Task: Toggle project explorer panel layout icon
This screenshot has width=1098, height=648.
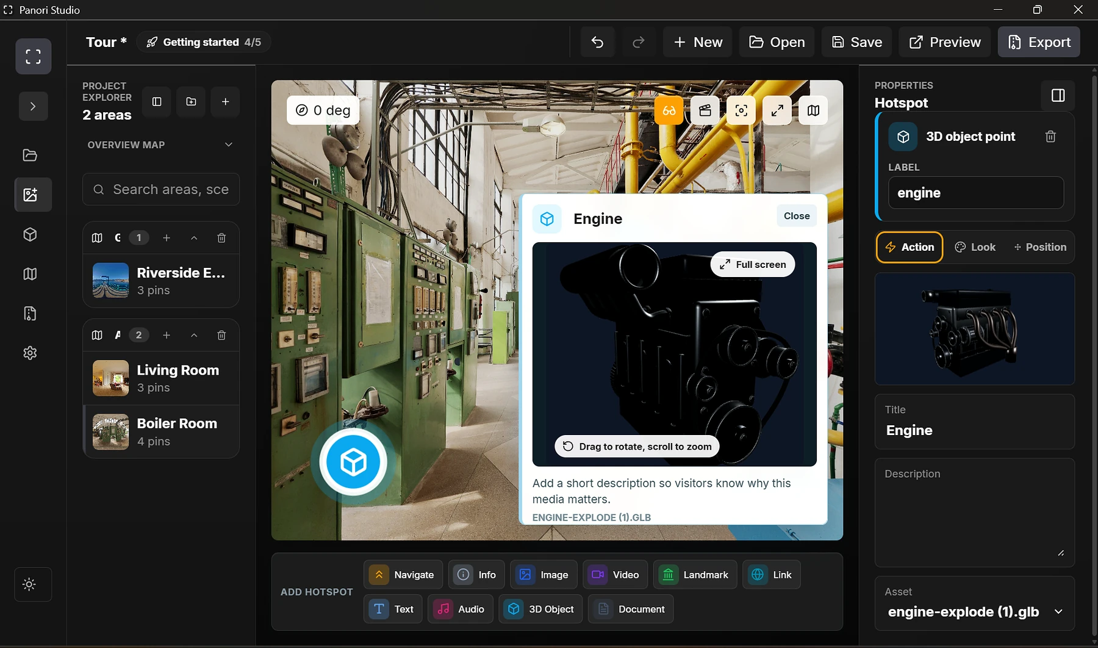Action: tap(157, 102)
